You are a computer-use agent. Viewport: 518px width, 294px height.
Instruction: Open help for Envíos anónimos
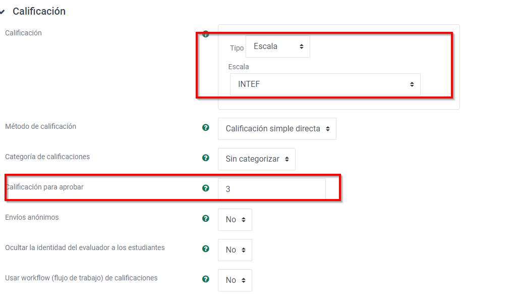point(205,219)
